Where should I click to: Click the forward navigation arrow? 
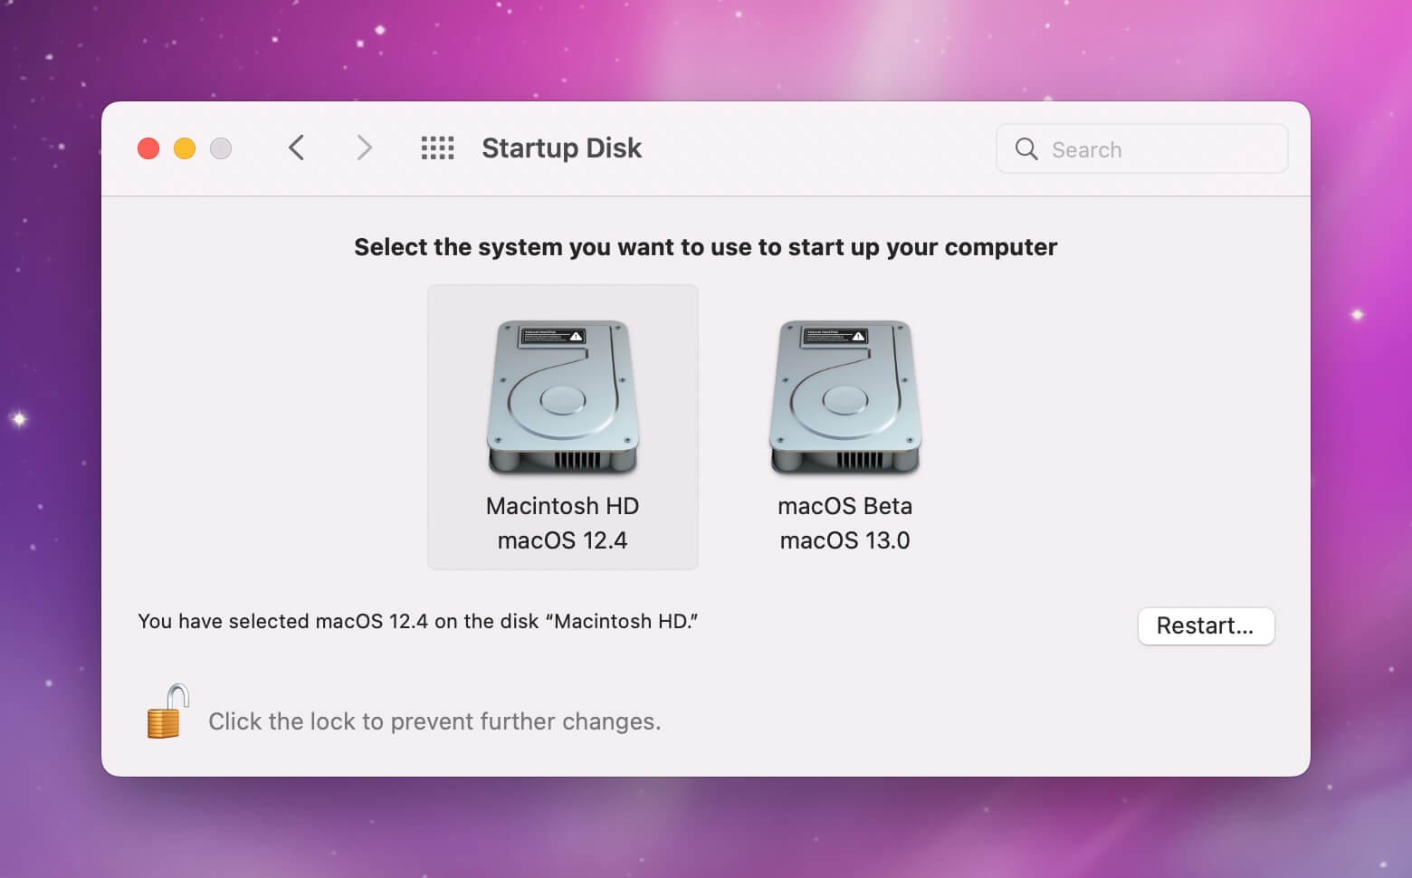364,148
